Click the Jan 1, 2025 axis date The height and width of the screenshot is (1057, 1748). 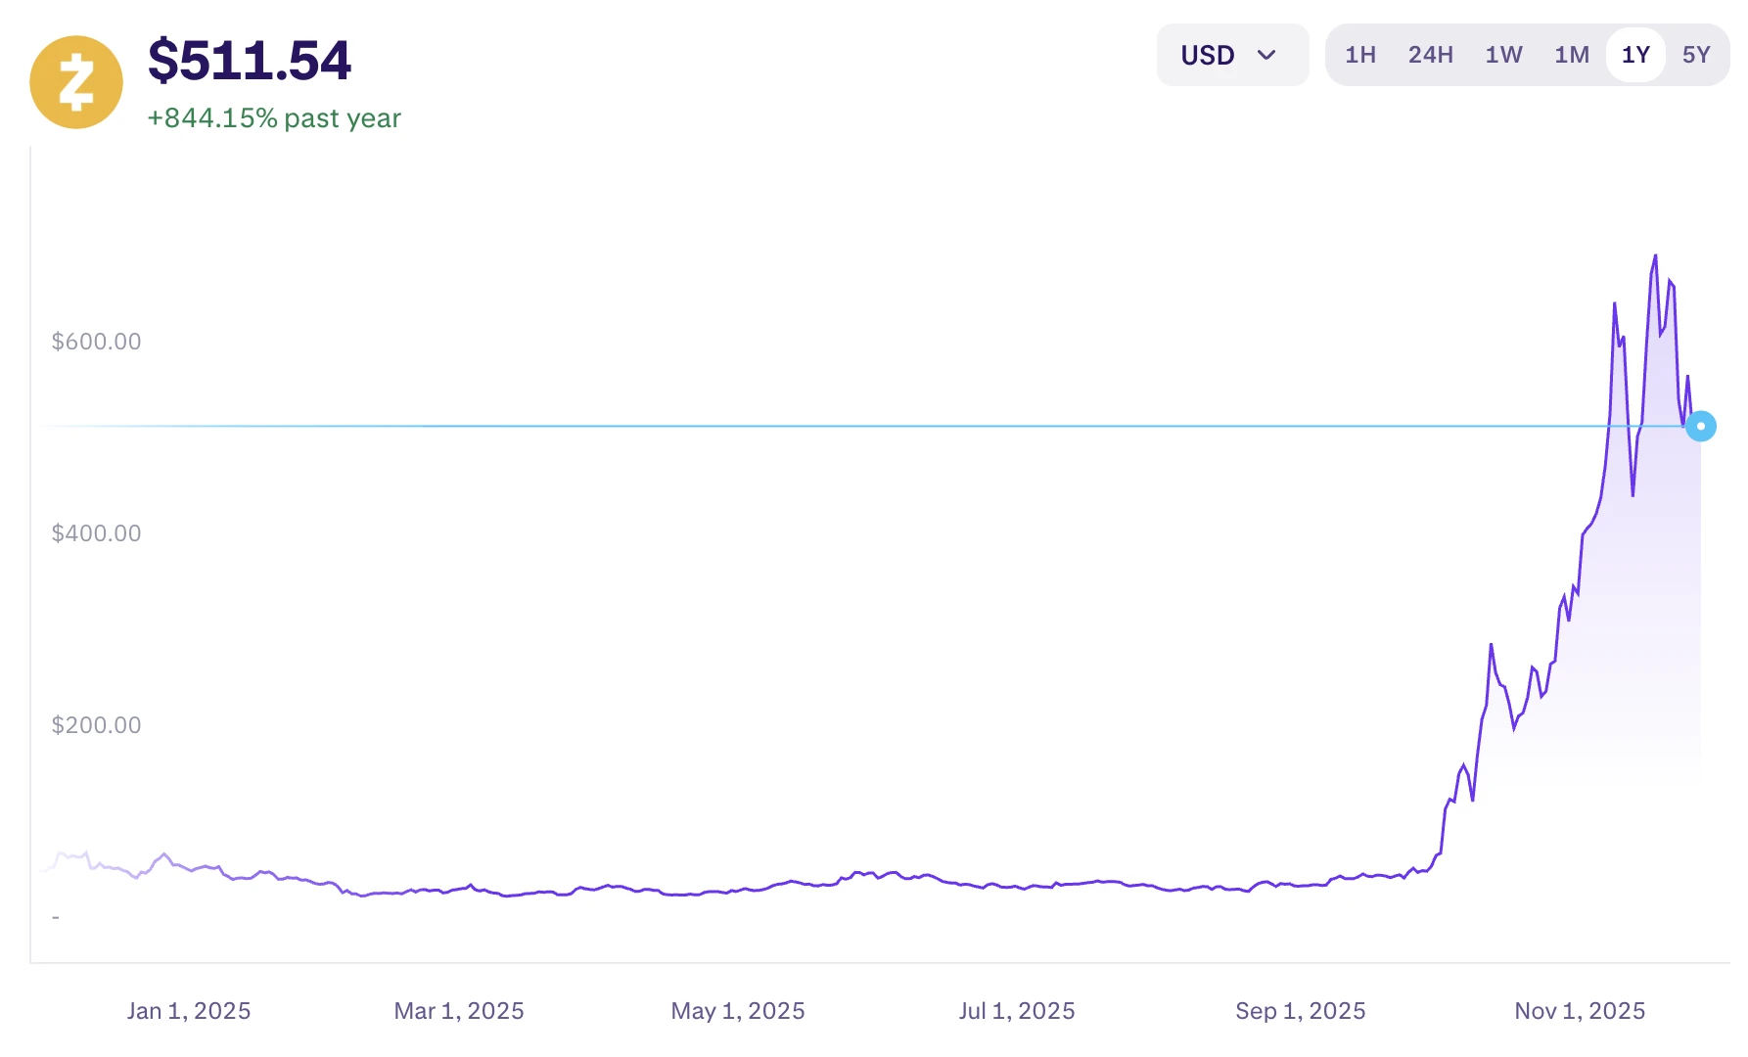[189, 1011]
